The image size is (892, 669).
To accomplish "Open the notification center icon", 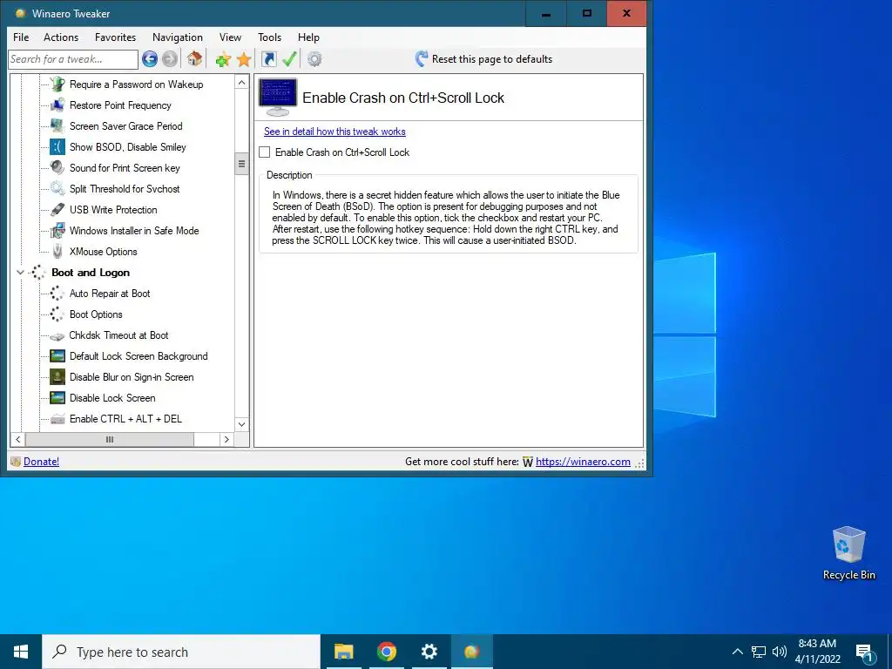I will click(x=865, y=652).
